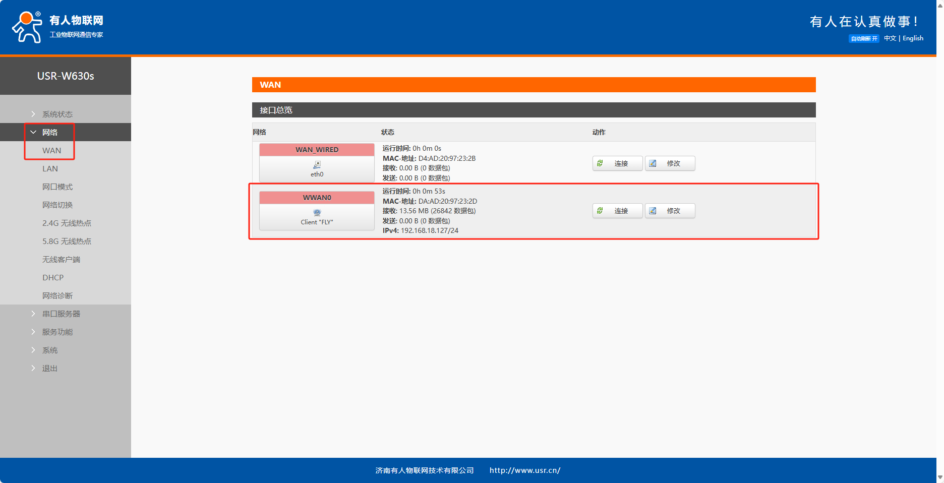The image size is (944, 483).
Task: Open the http://www.usr.cn/ footer link
Action: click(x=525, y=470)
